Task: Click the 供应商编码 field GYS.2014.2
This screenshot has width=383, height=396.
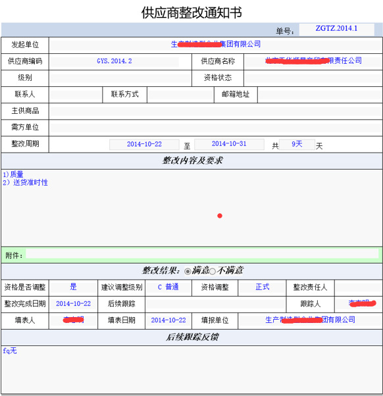Action: (115, 61)
